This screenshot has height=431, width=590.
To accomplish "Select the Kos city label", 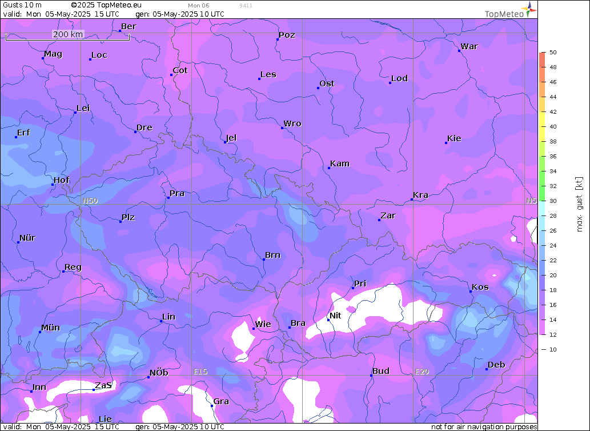I will click(x=480, y=287).
